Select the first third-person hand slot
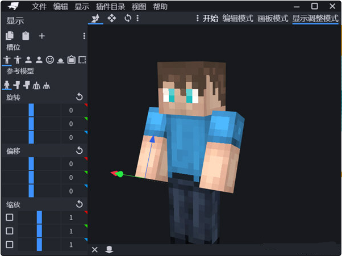342x256 pixels. (x=7, y=60)
